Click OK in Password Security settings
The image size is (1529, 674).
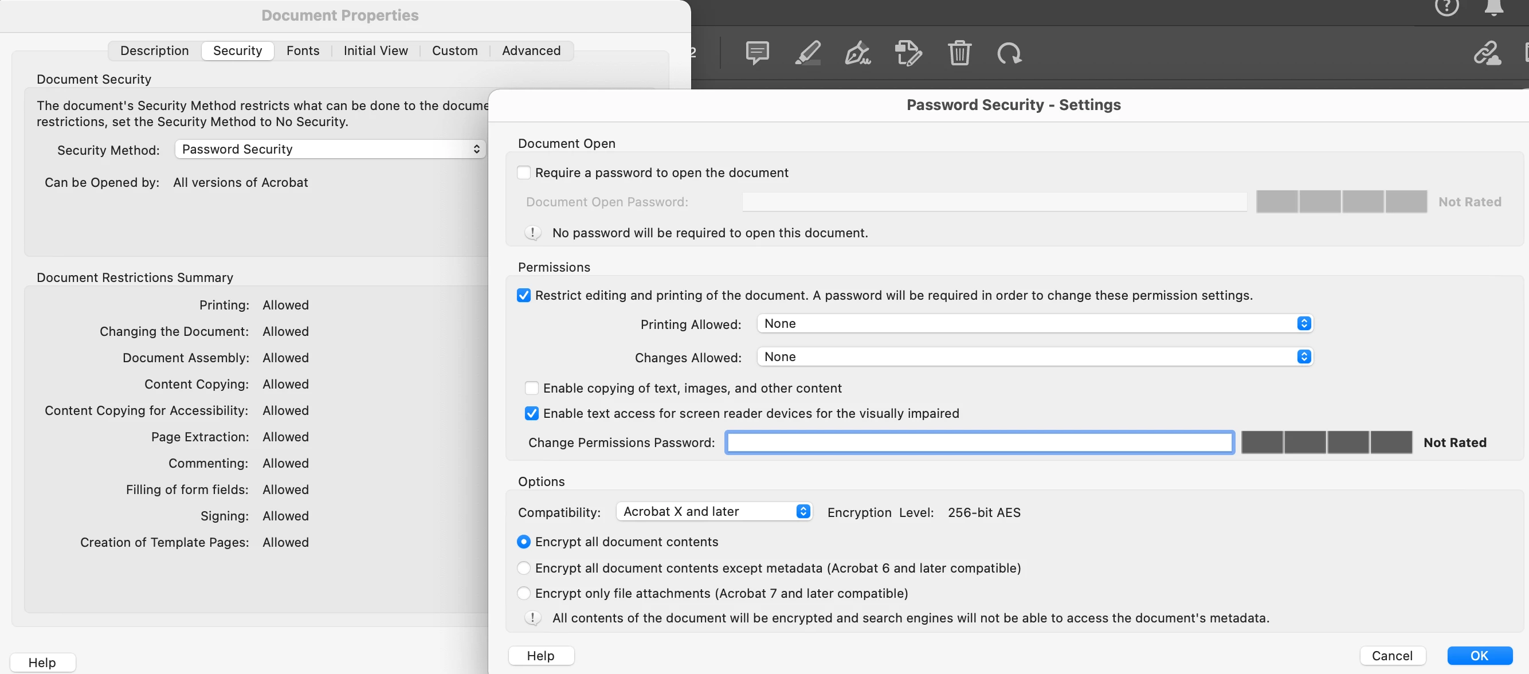pos(1479,656)
